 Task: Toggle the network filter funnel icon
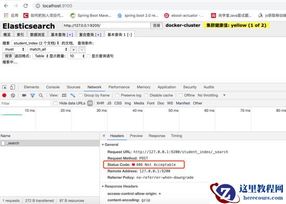[32, 95]
